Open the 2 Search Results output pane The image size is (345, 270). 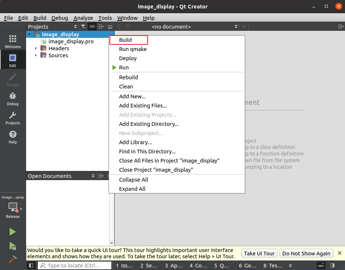tap(149, 266)
